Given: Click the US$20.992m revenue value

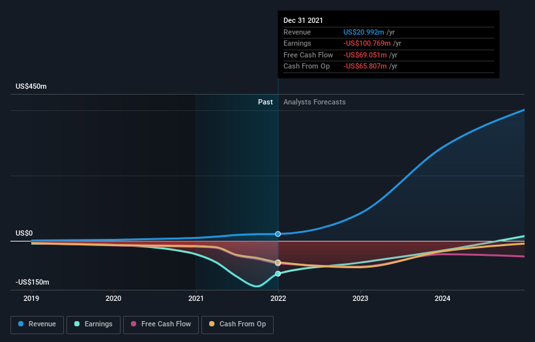Looking at the screenshot, I should click(x=364, y=32).
